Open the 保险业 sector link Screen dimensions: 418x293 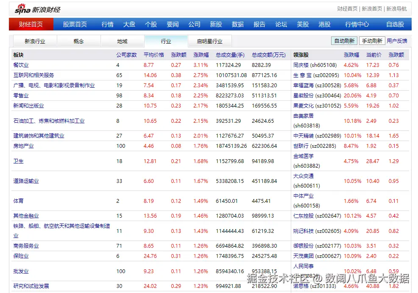[x=21, y=256]
